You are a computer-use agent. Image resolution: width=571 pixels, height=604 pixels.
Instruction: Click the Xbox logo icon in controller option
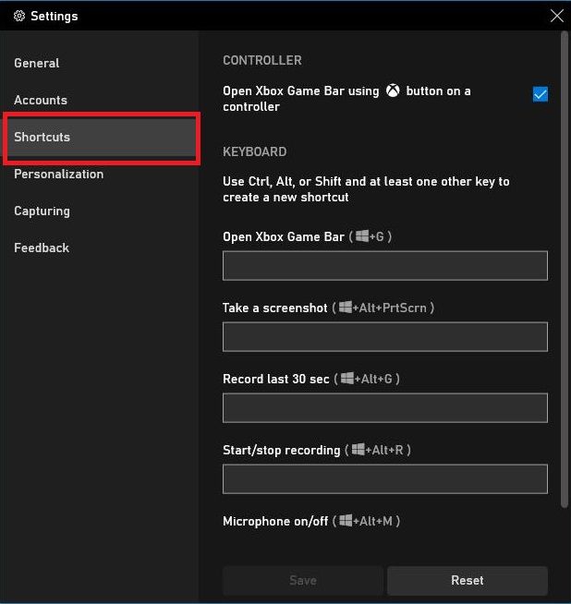coord(393,91)
